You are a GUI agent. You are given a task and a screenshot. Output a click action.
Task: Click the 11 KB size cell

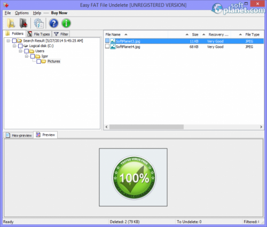pyautogui.click(x=194, y=41)
